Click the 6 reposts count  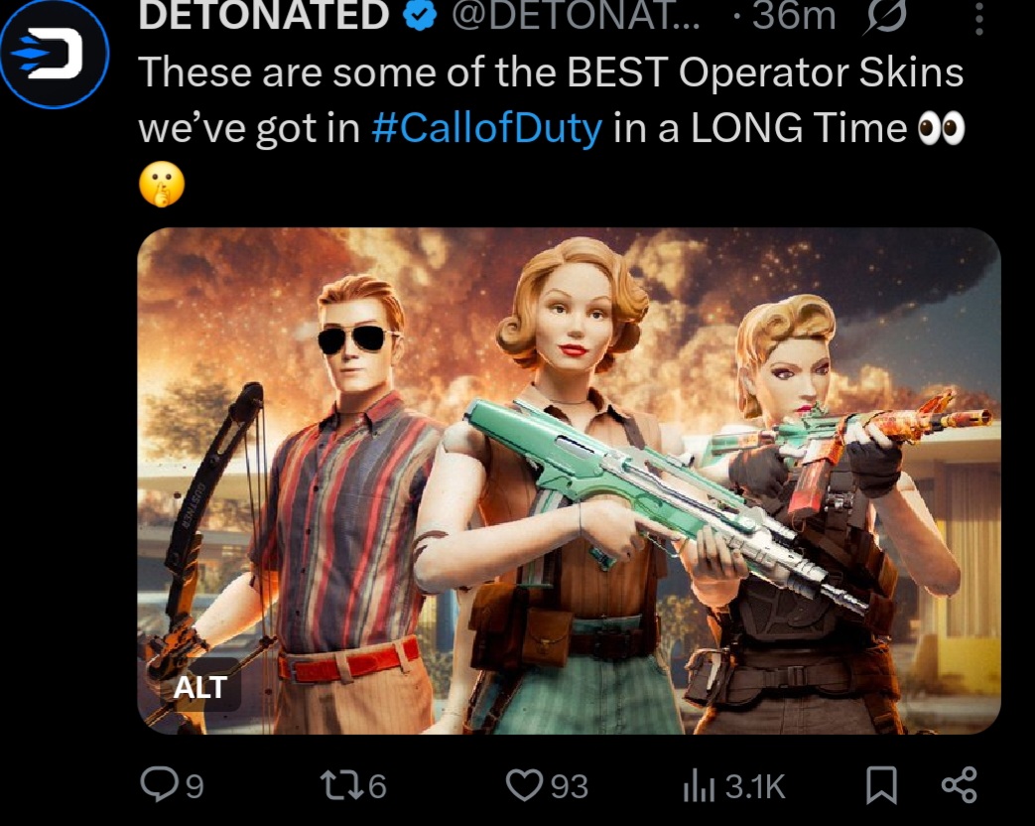pyautogui.click(x=377, y=786)
